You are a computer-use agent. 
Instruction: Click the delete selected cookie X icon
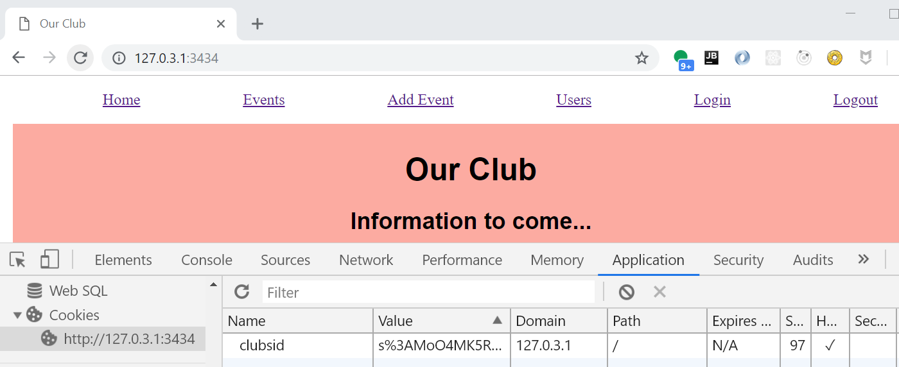point(659,292)
